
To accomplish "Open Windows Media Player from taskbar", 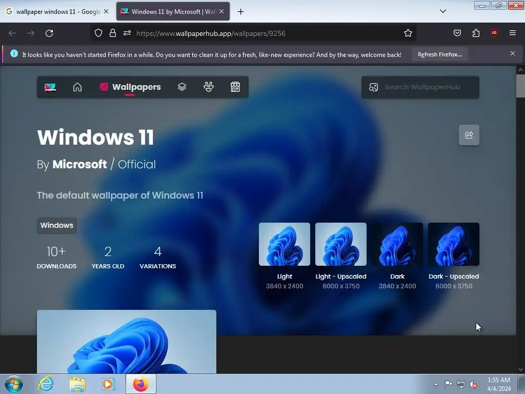I will pos(109,384).
